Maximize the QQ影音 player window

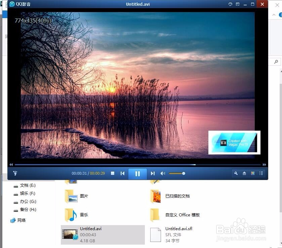tap(252, 4)
